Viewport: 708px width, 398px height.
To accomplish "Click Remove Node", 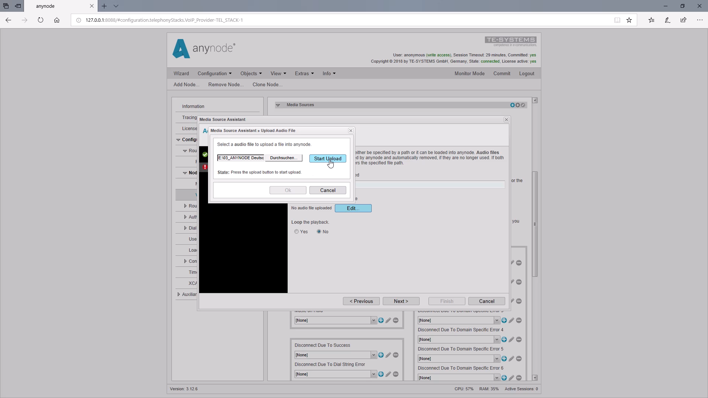I will (x=226, y=85).
